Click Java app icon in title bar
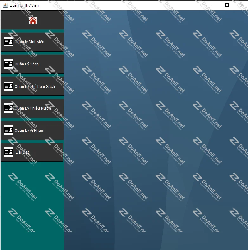 coord(5,5)
